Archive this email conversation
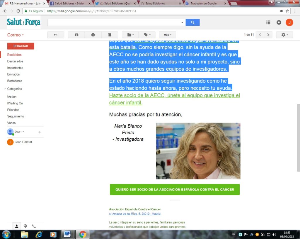Image resolution: width=300 pixels, height=239 pixels. pyautogui.click(x=76, y=35)
